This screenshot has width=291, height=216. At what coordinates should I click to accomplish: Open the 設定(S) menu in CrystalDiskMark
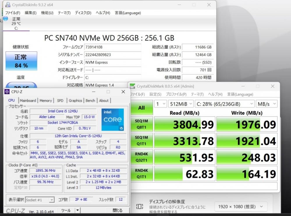[x=155, y=94]
